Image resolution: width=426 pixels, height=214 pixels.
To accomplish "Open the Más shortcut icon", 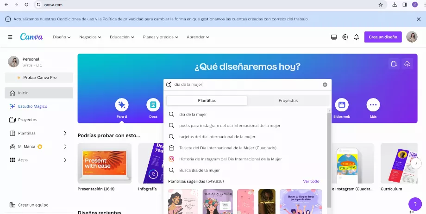I will [x=373, y=105].
